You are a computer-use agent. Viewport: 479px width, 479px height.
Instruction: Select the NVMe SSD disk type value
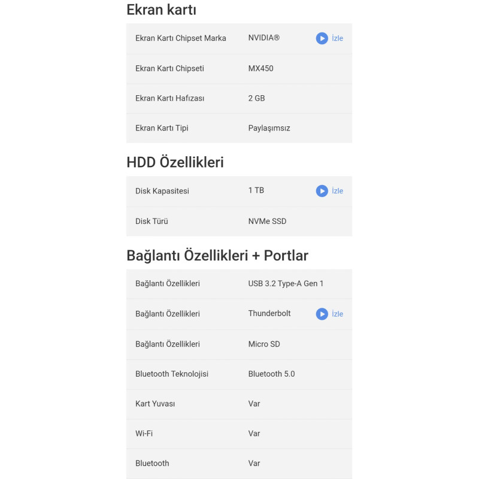pos(267,222)
